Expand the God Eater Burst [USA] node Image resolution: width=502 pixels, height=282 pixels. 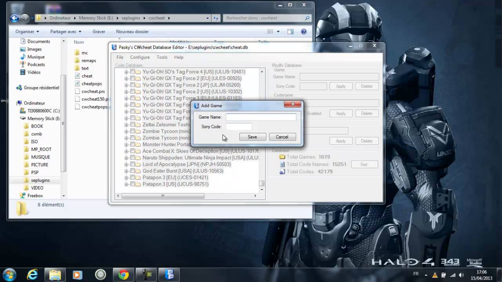[x=126, y=171]
